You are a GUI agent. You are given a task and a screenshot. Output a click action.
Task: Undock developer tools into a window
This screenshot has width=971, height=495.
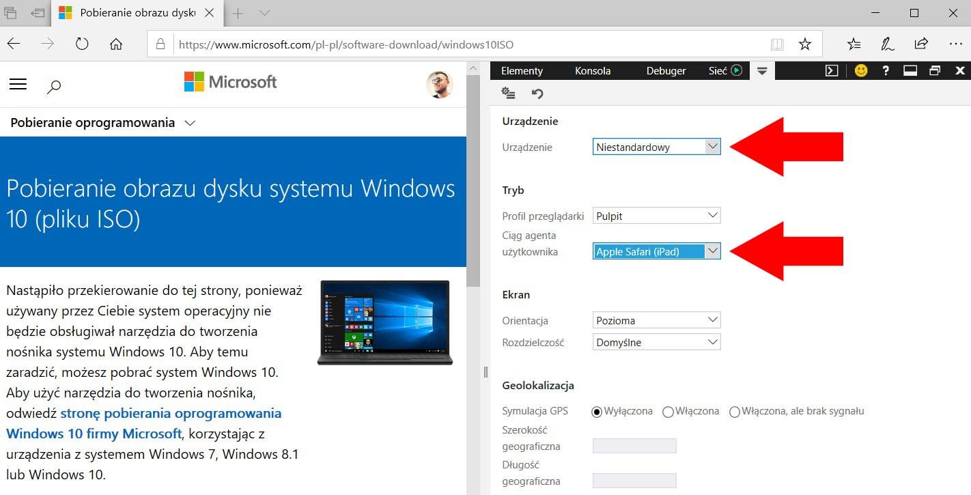(x=935, y=70)
